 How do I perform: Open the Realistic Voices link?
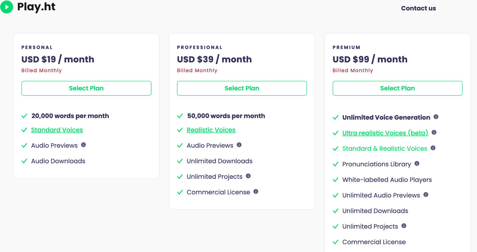coord(211,130)
